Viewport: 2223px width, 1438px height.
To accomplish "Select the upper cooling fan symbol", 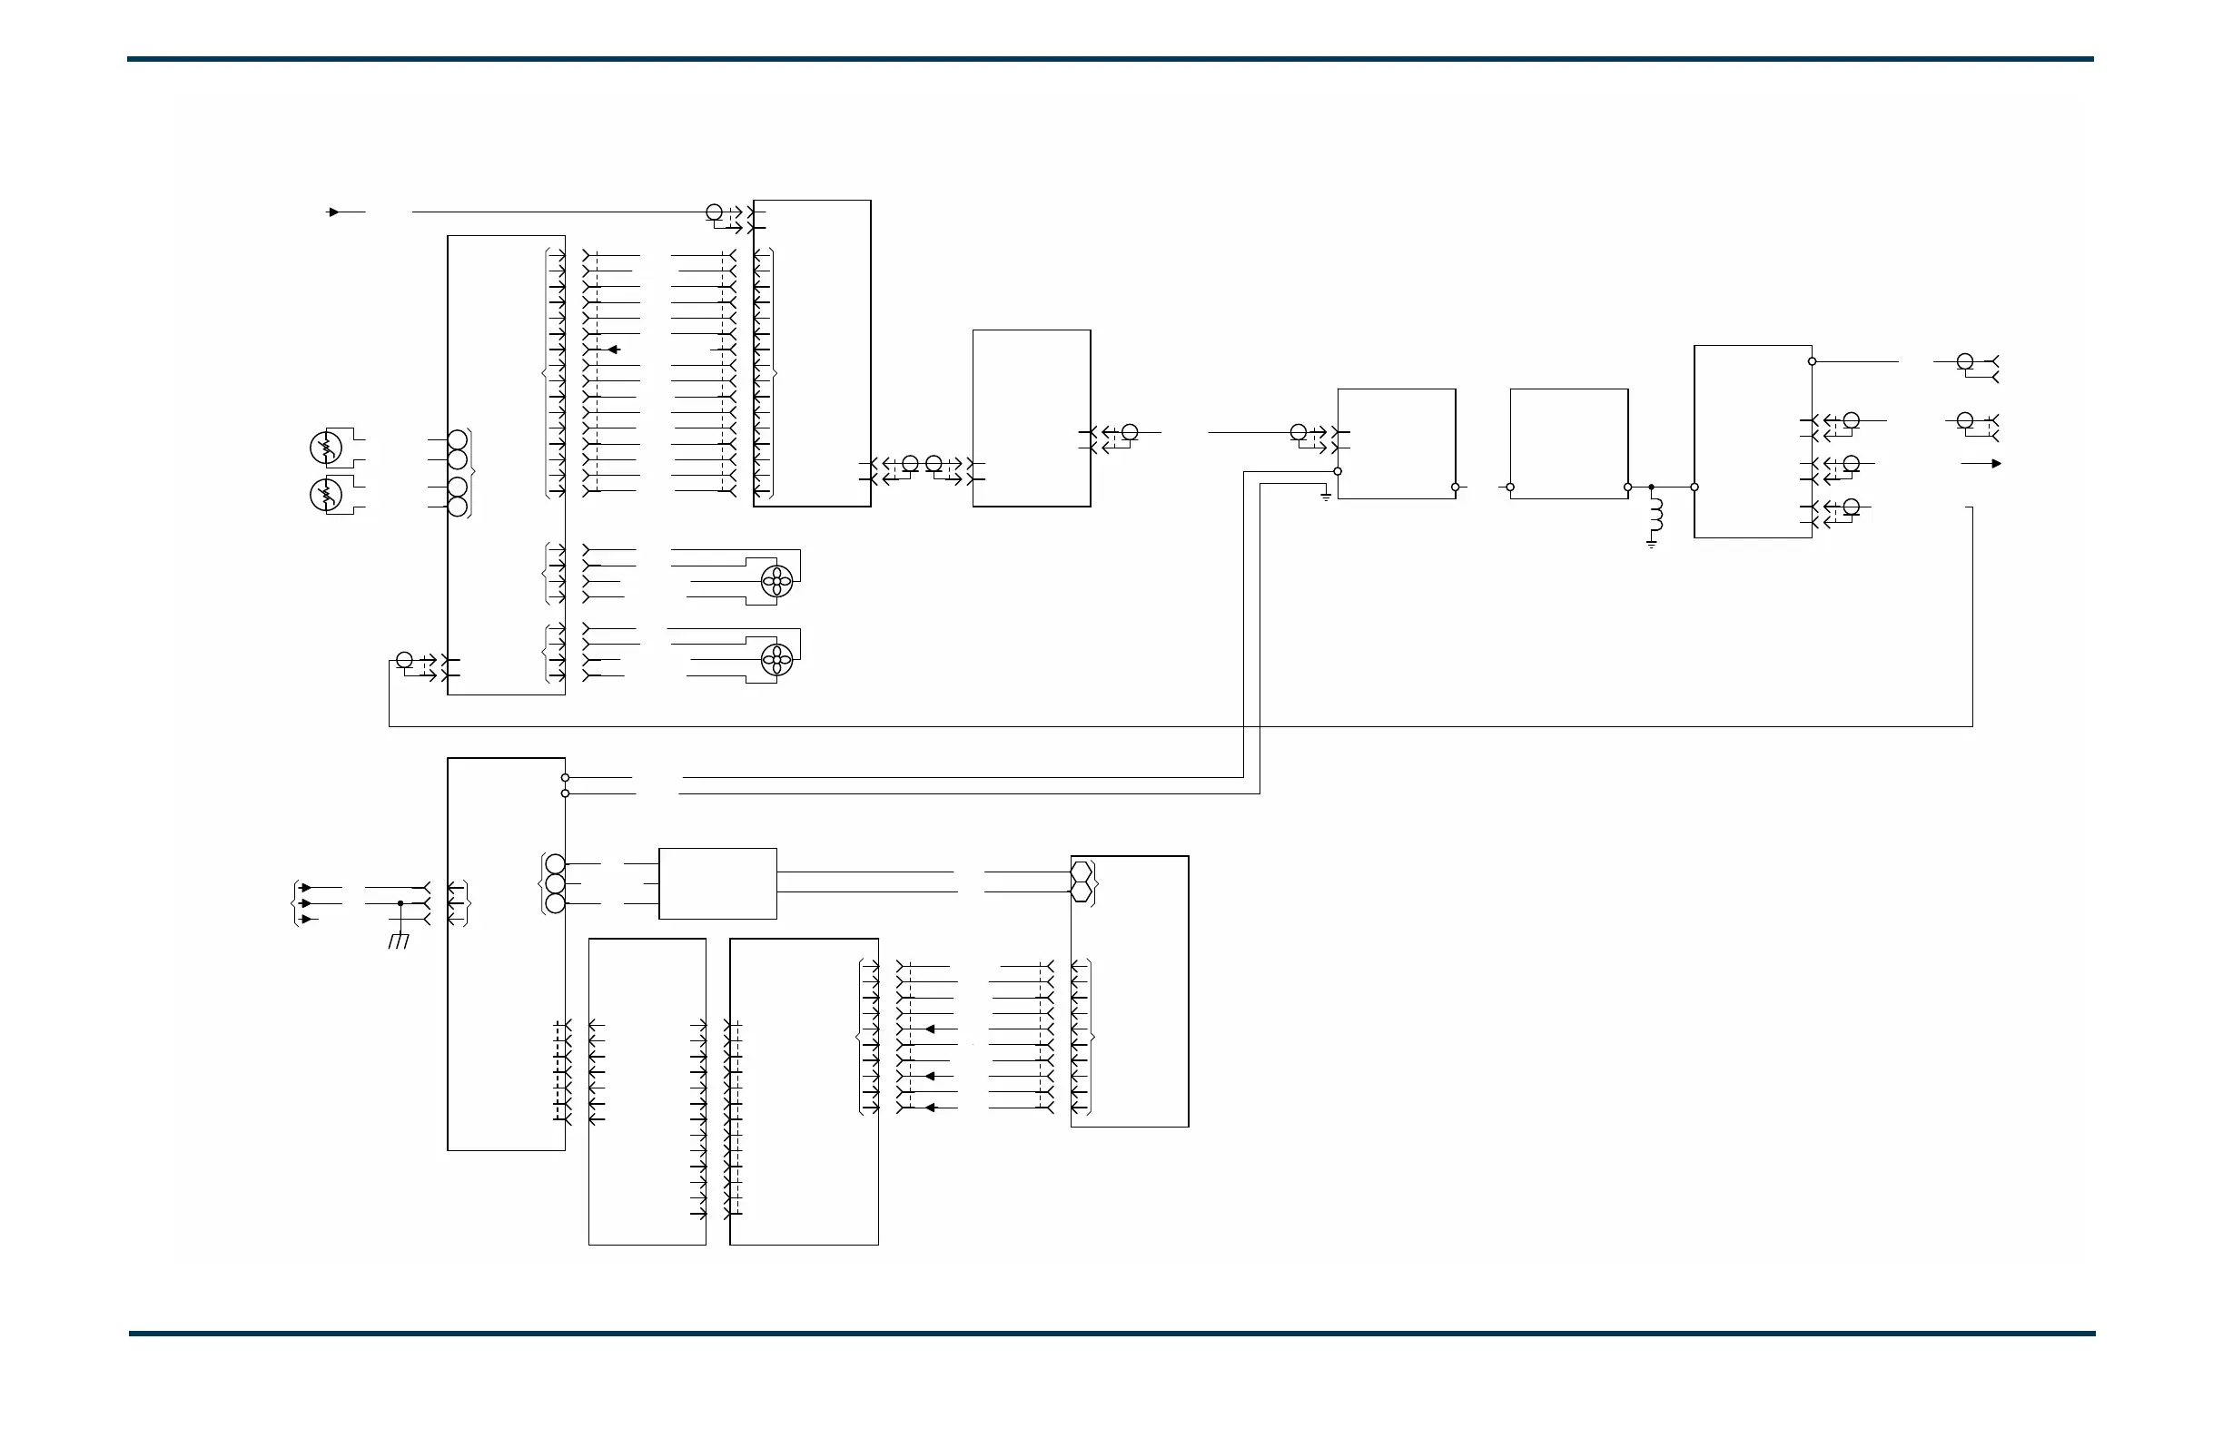I will (x=776, y=582).
